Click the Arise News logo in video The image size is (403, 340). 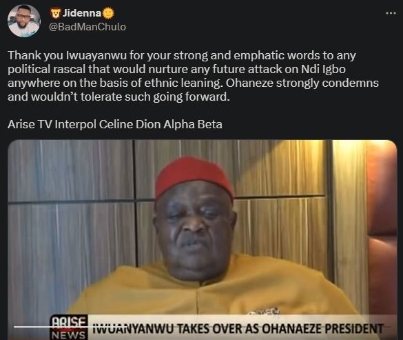click(69, 328)
